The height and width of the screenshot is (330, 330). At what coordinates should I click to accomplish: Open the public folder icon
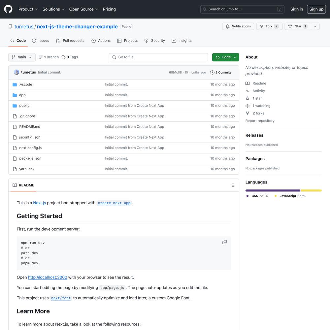click(15, 106)
